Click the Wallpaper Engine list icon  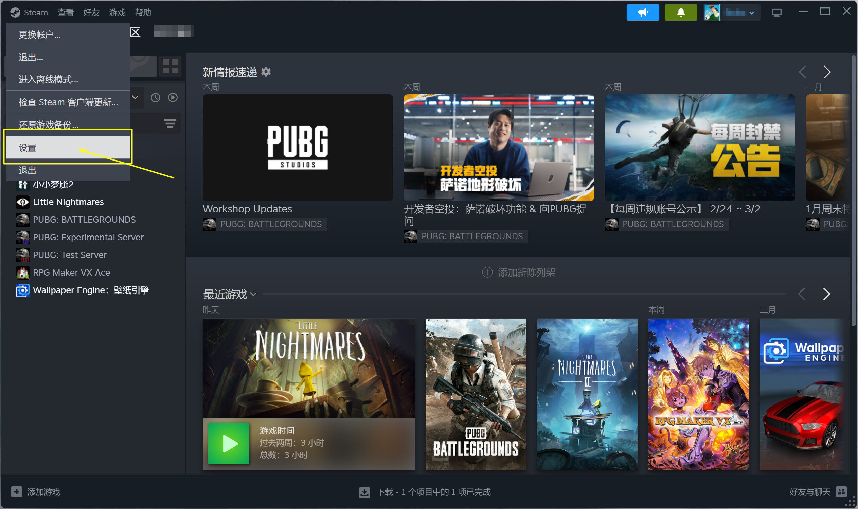pyautogui.click(x=23, y=290)
